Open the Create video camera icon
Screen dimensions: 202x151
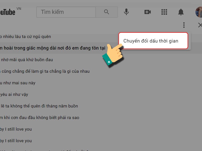(147, 12)
